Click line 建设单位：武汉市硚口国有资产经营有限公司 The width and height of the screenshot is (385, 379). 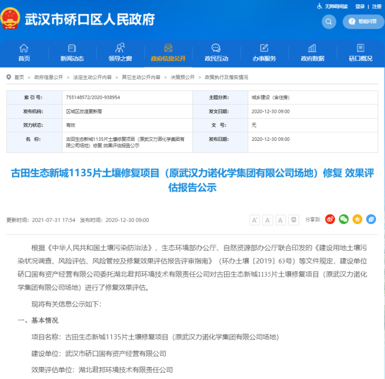click(x=99, y=354)
